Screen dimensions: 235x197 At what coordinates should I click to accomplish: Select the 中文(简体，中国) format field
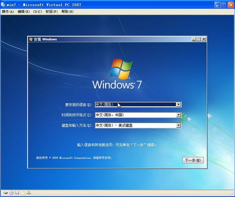click(138, 115)
